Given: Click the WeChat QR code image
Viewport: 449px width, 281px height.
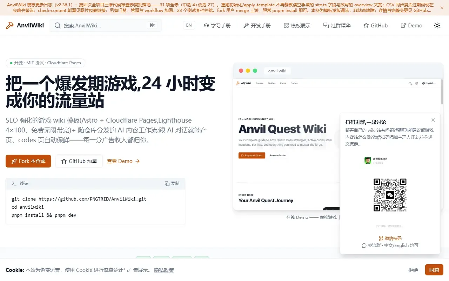Looking at the screenshot, I should (x=390, y=195).
